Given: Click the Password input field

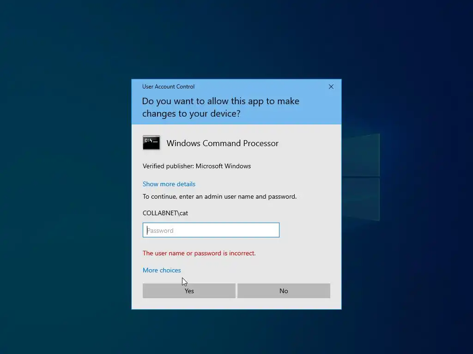Looking at the screenshot, I should 211,230.
